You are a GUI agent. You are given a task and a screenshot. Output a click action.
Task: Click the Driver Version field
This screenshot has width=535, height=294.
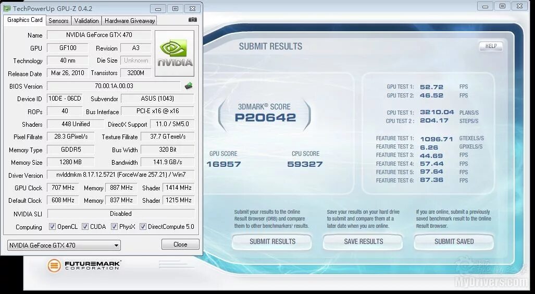(x=121, y=175)
